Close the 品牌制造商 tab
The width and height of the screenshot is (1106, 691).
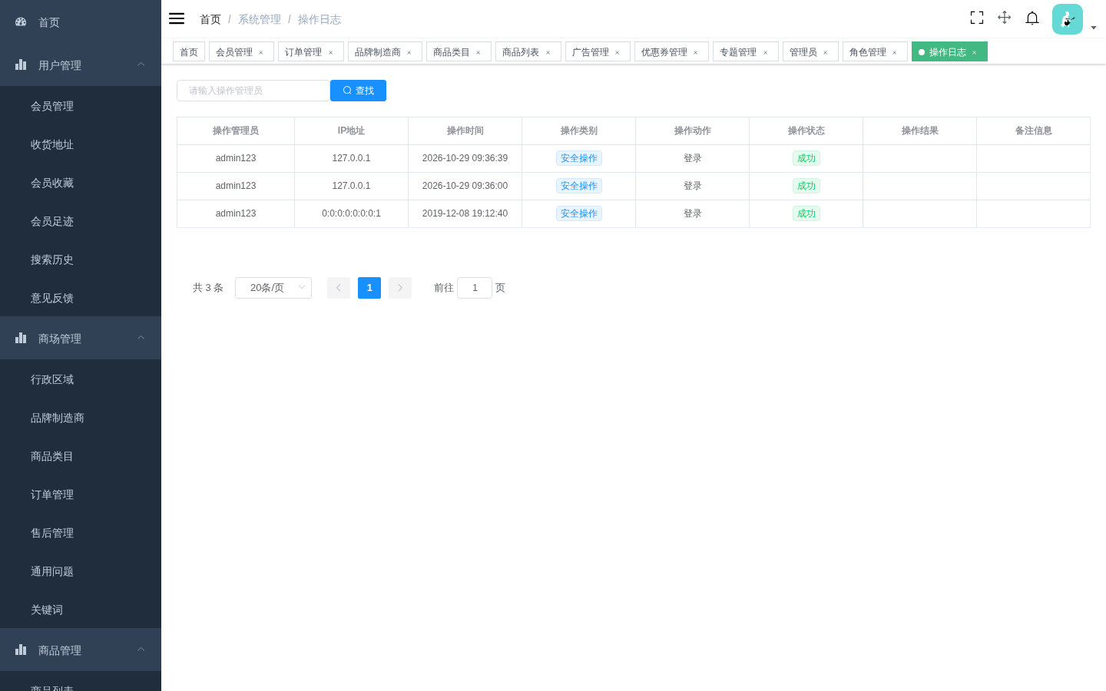click(x=409, y=52)
